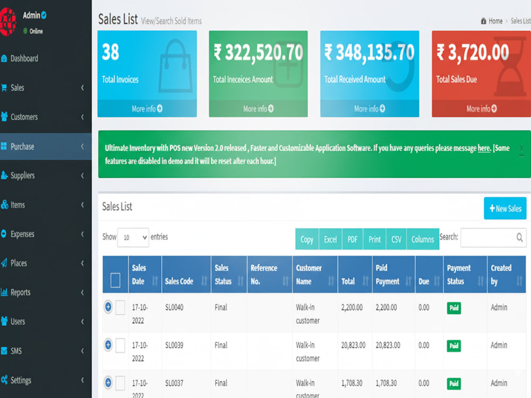Click the Home breadcrumb icon
This screenshot has height=398, width=531.
[484, 21]
